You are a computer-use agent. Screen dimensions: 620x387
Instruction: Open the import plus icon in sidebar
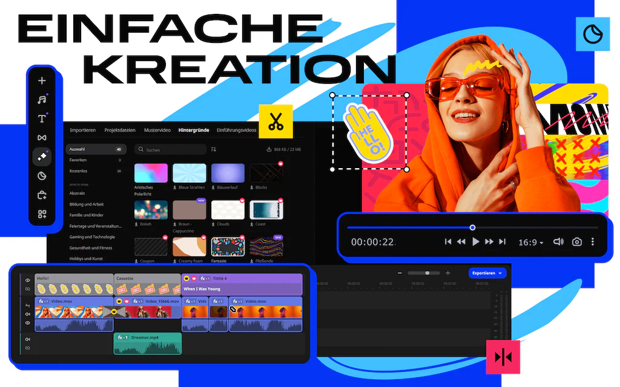coord(42,80)
